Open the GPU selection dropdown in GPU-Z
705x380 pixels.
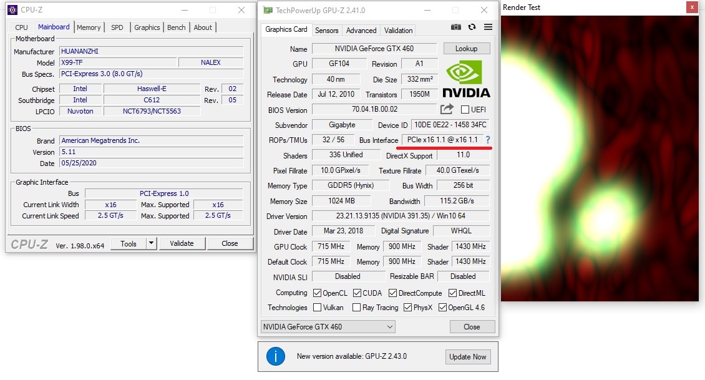[328, 326]
